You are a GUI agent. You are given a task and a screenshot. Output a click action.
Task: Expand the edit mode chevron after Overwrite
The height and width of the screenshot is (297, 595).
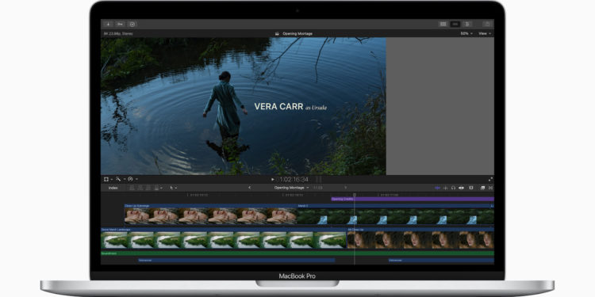tap(161, 188)
